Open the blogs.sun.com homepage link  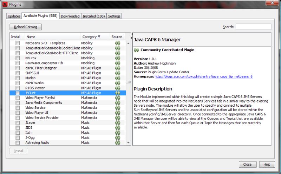(x=204, y=76)
